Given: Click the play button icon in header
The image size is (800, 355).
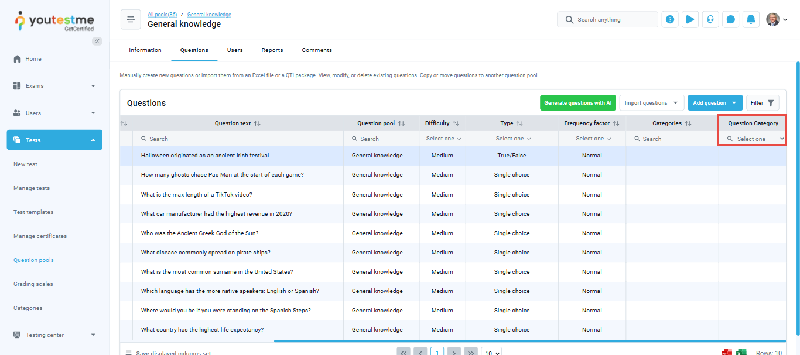Looking at the screenshot, I should (690, 19).
